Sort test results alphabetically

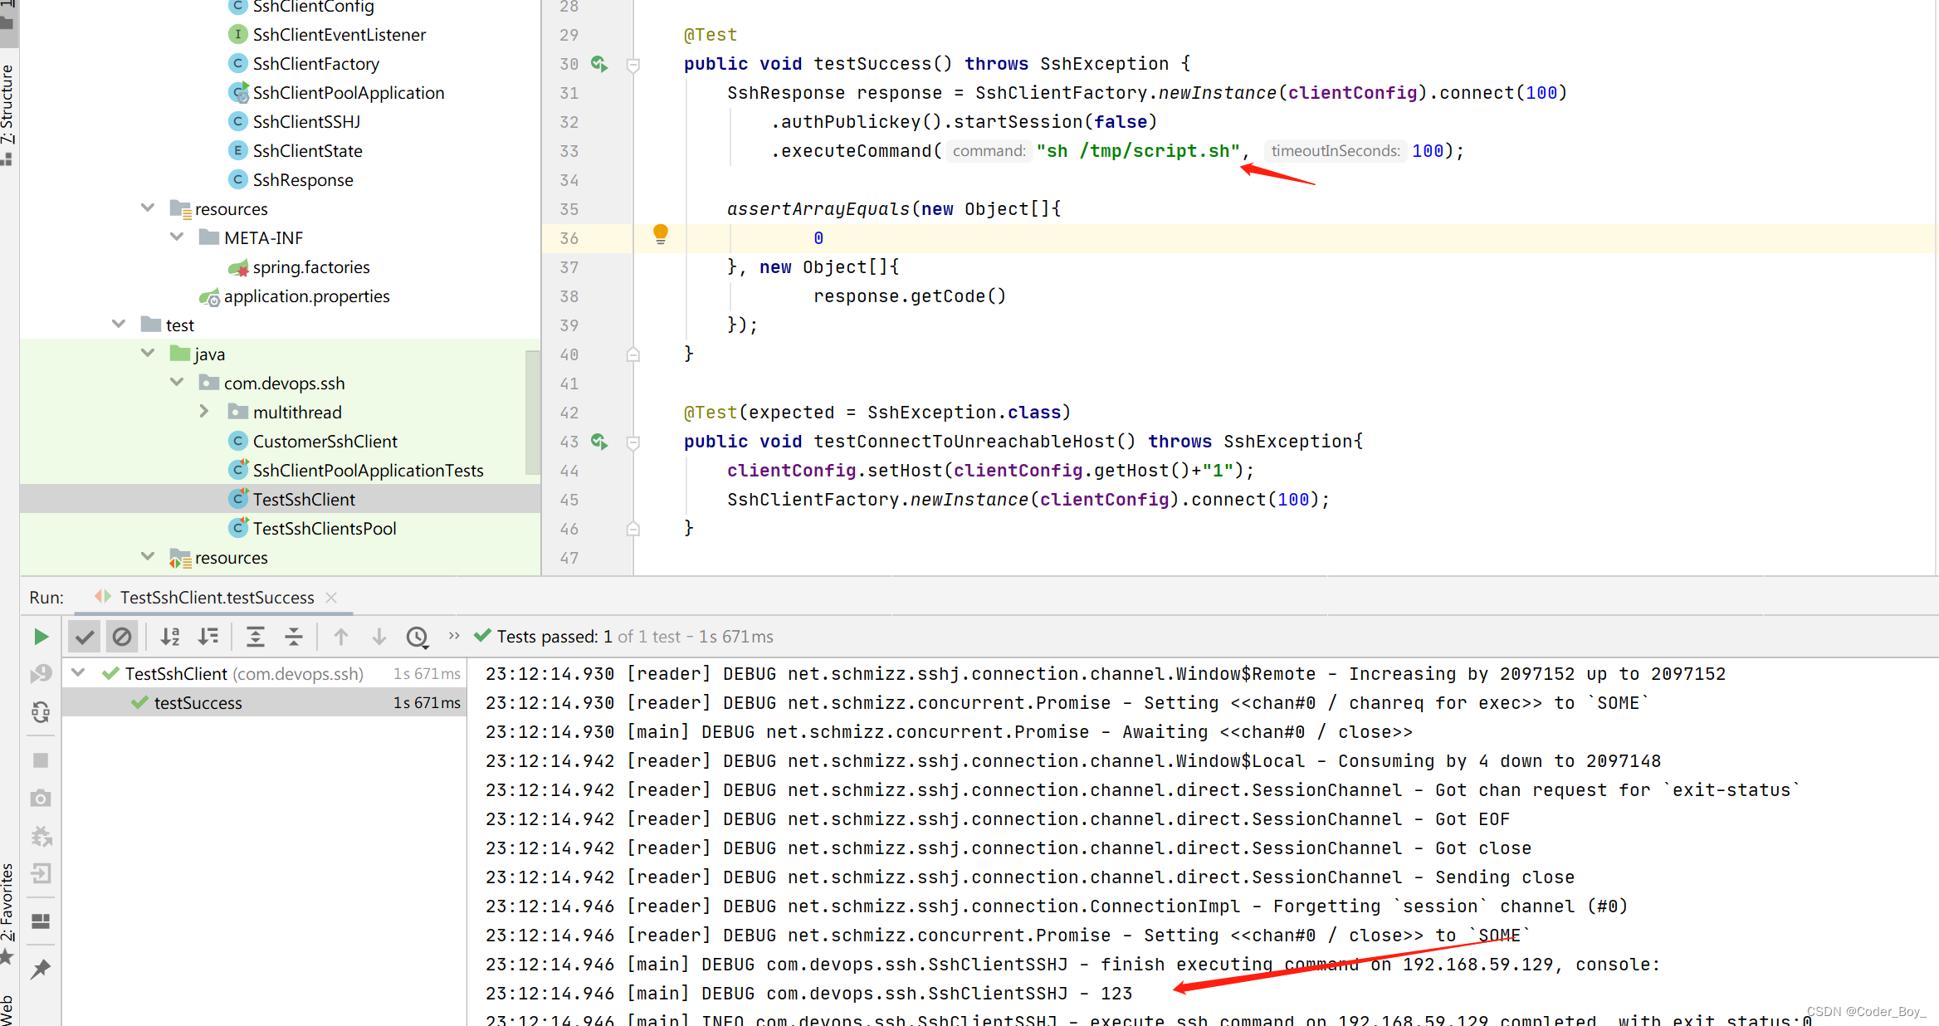pos(170,637)
